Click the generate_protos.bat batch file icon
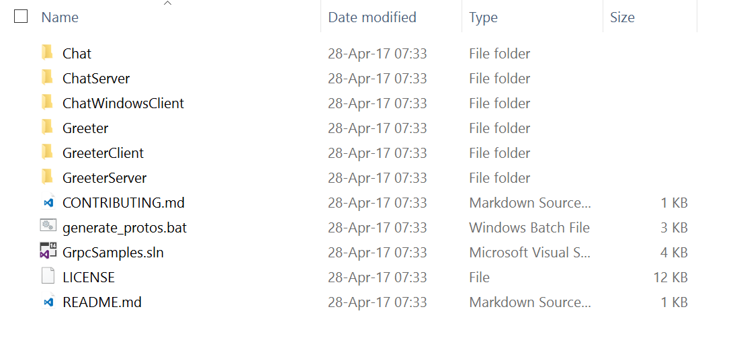 pos(48,227)
